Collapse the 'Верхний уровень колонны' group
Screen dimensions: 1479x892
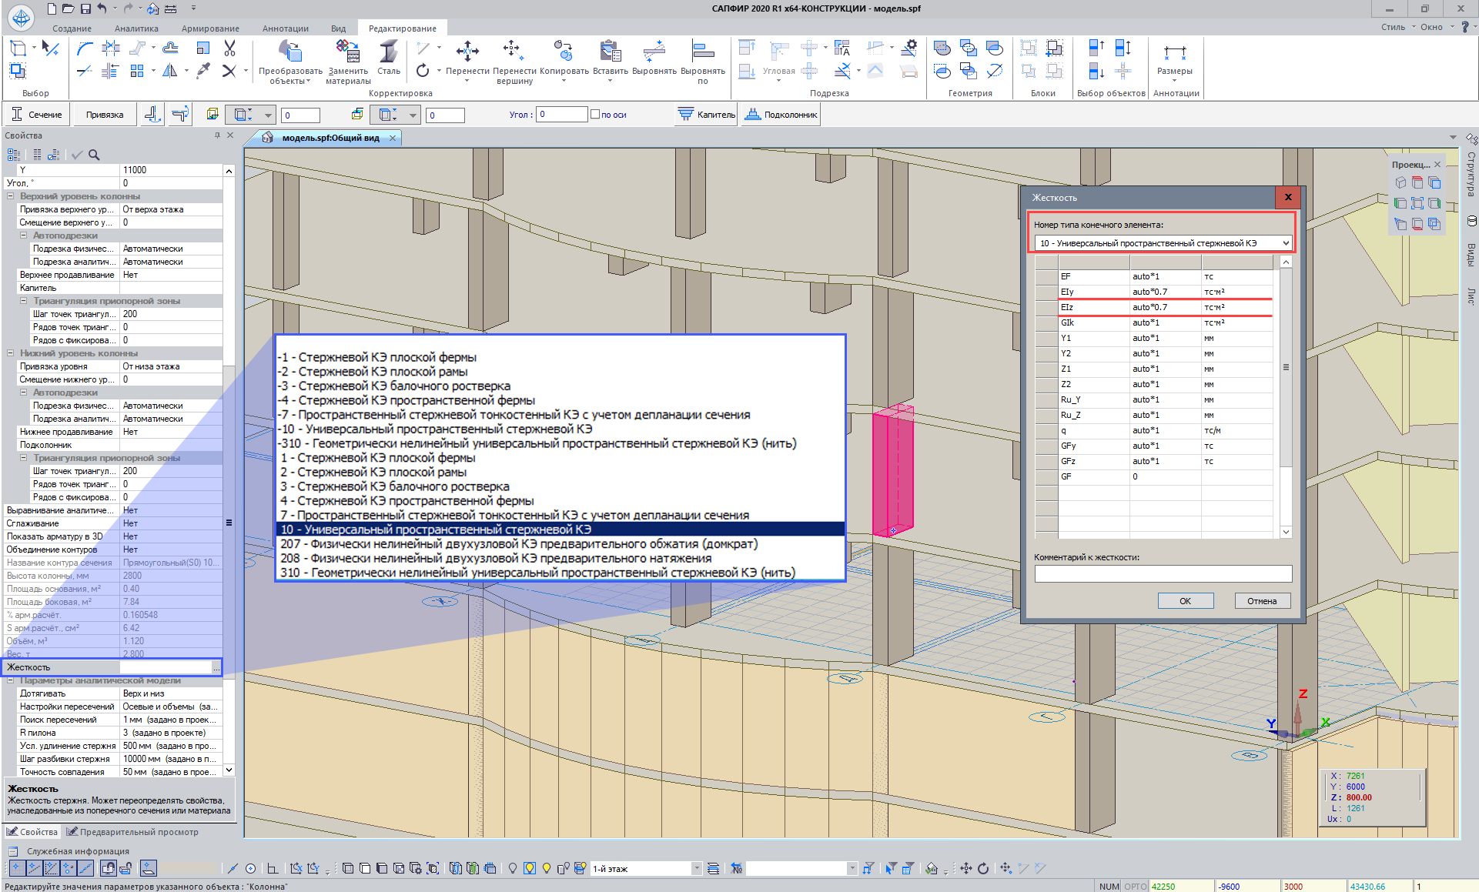(11, 196)
